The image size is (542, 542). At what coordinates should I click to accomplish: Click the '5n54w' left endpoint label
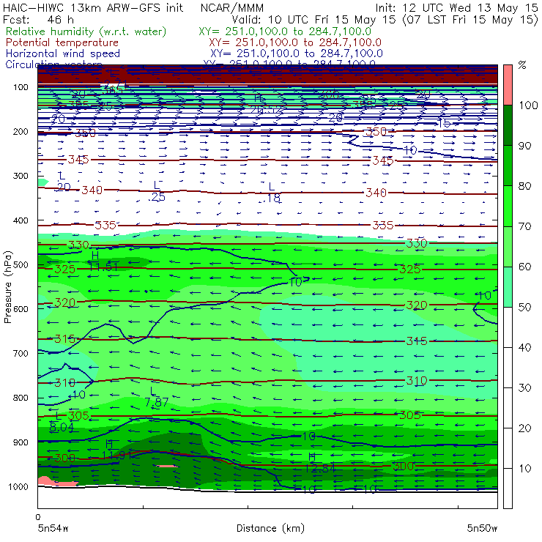(x=53, y=528)
